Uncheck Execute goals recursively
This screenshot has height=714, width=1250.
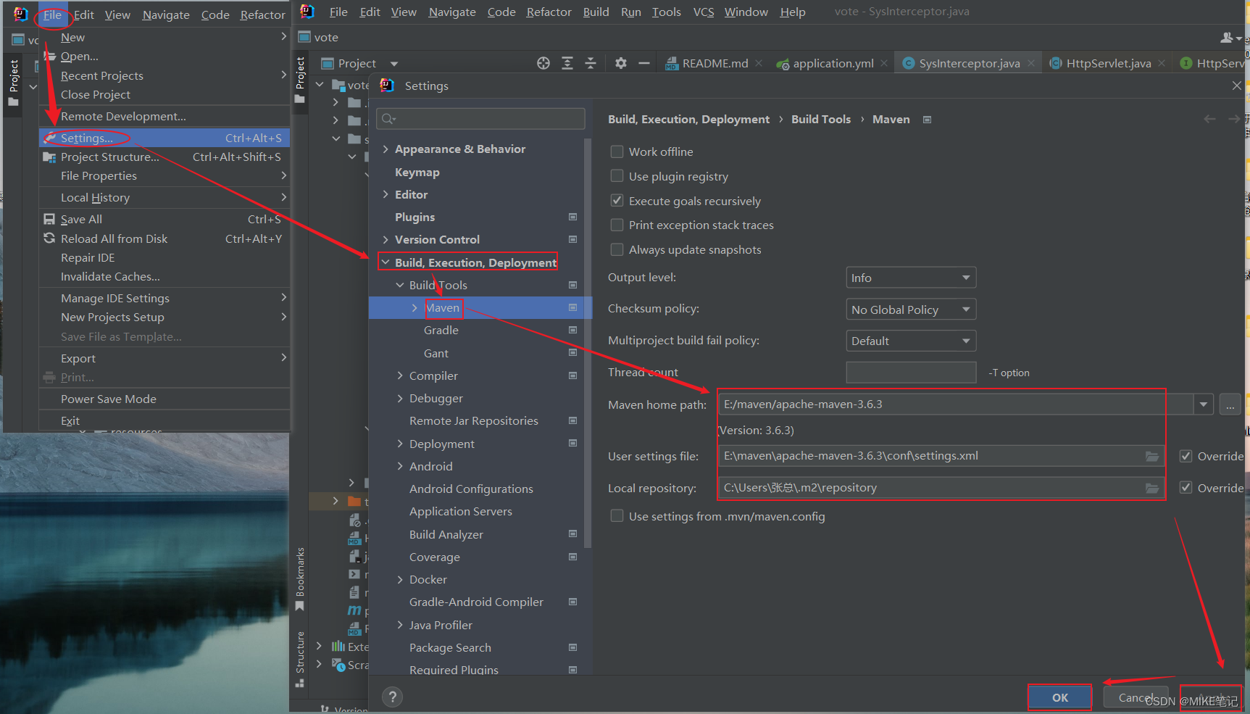tap(617, 201)
